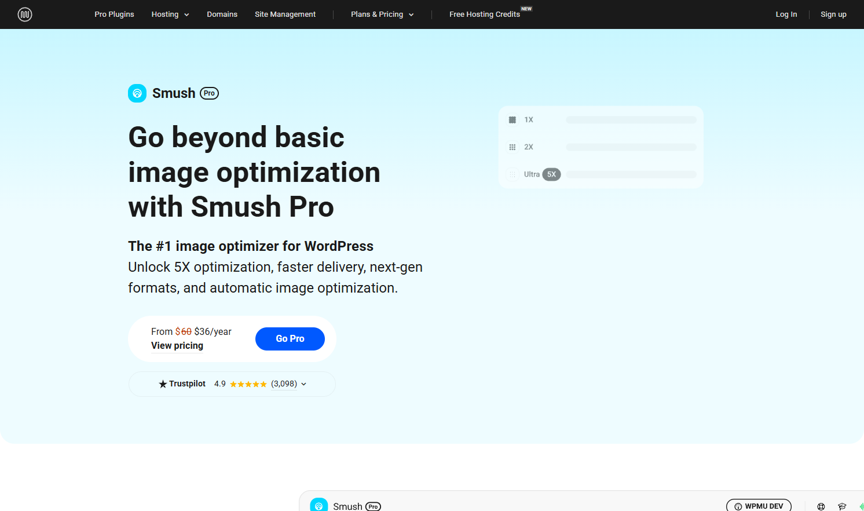The width and height of the screenshot is (864, 511).
Task: Click the Smush icon in the hero section
Action: [137, 93]
